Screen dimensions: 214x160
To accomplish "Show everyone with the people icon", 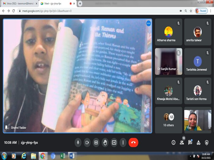I will coord(182,142).
